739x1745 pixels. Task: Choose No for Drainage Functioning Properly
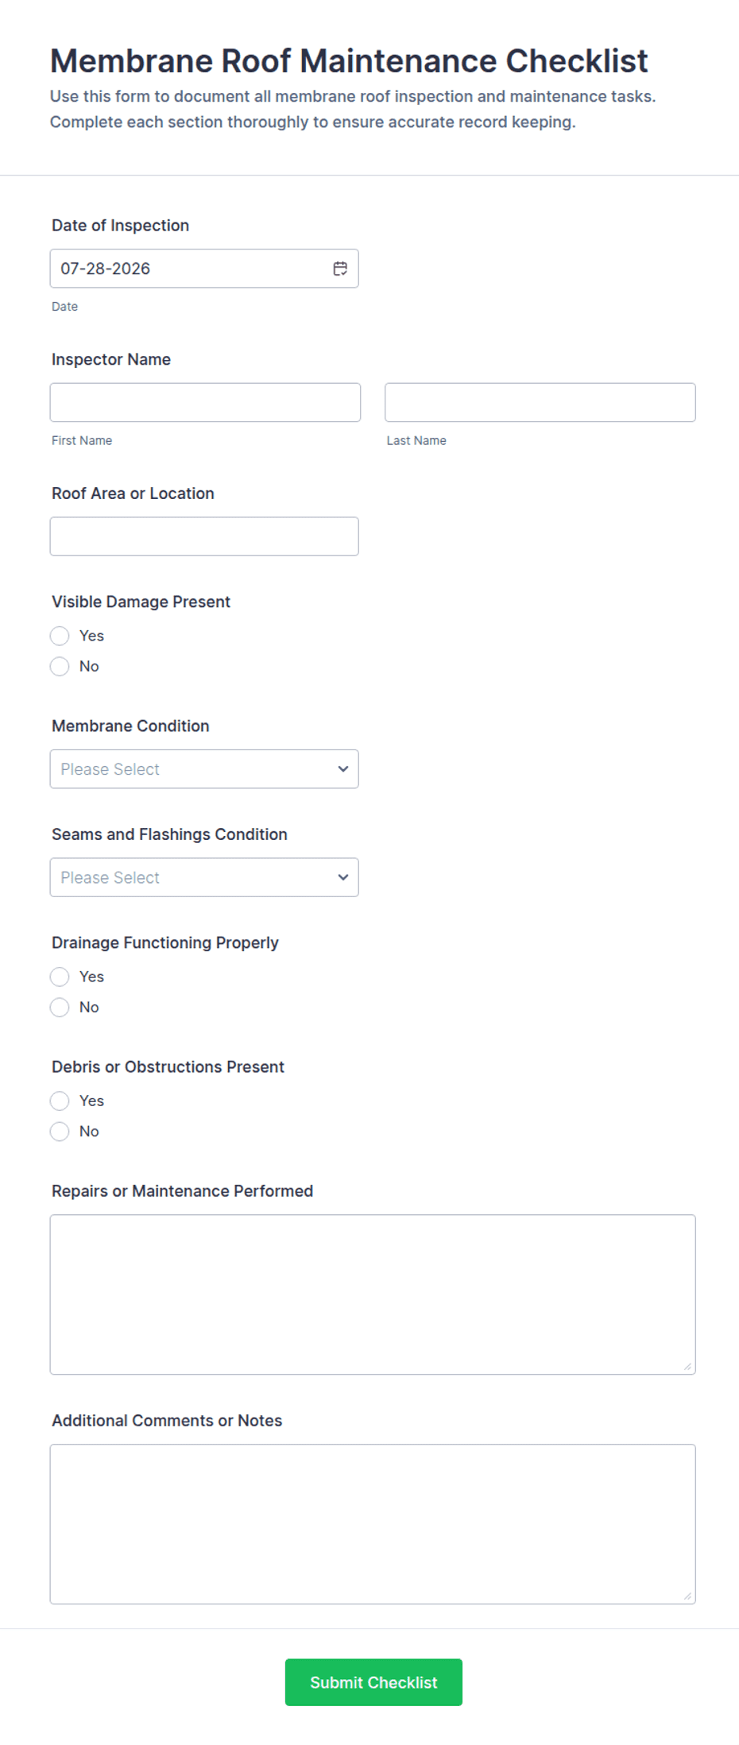(60, 1008)
